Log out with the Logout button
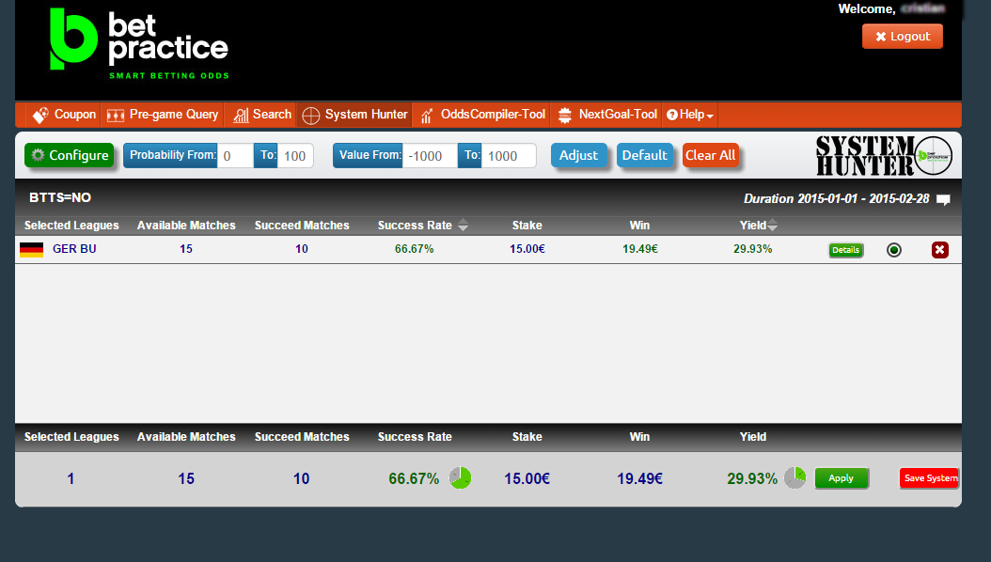991x562 pixels. 902,37
